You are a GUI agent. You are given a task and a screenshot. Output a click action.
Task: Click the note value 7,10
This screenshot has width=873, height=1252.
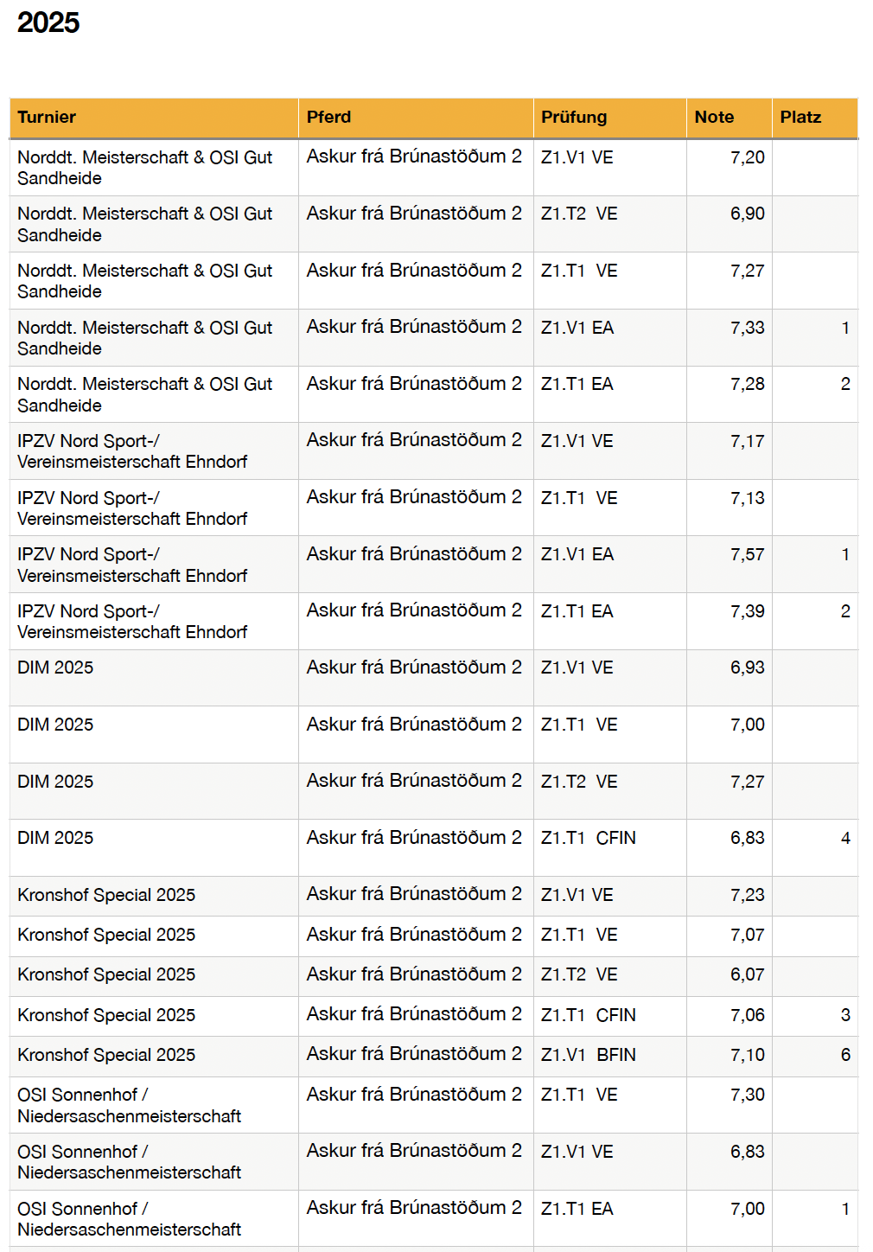point(747,1055)
